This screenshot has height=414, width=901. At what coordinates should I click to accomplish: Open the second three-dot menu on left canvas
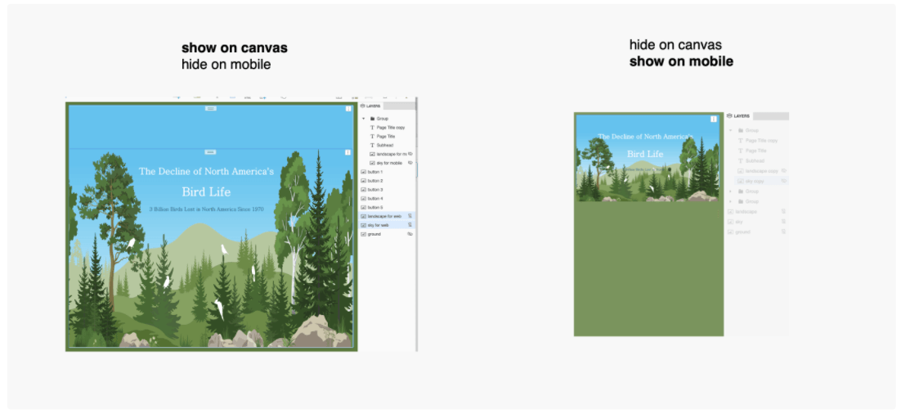tap(348, 152)
